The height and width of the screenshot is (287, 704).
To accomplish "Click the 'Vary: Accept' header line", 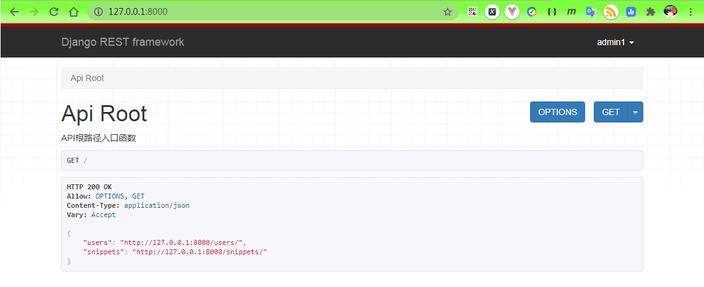I will (x=91, y=215).
